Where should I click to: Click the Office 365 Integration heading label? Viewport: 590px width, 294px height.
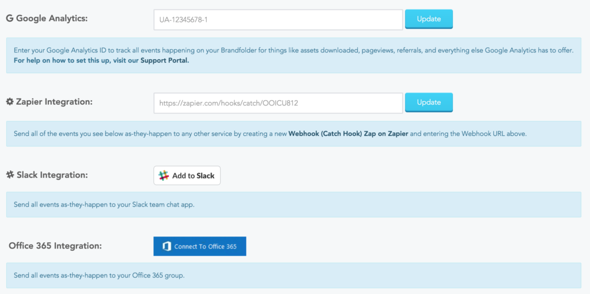pos(55,246)
